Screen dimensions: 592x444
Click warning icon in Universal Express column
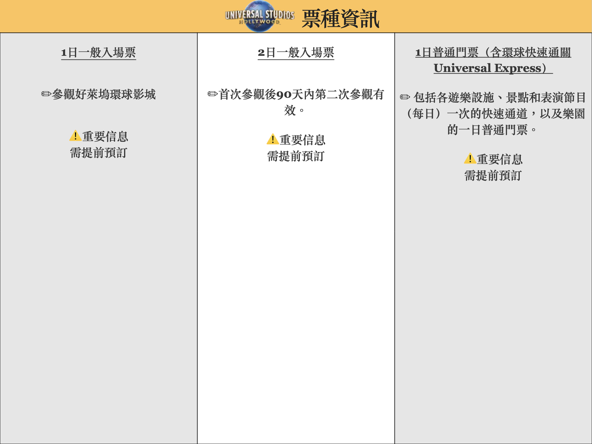pos(470,158)
